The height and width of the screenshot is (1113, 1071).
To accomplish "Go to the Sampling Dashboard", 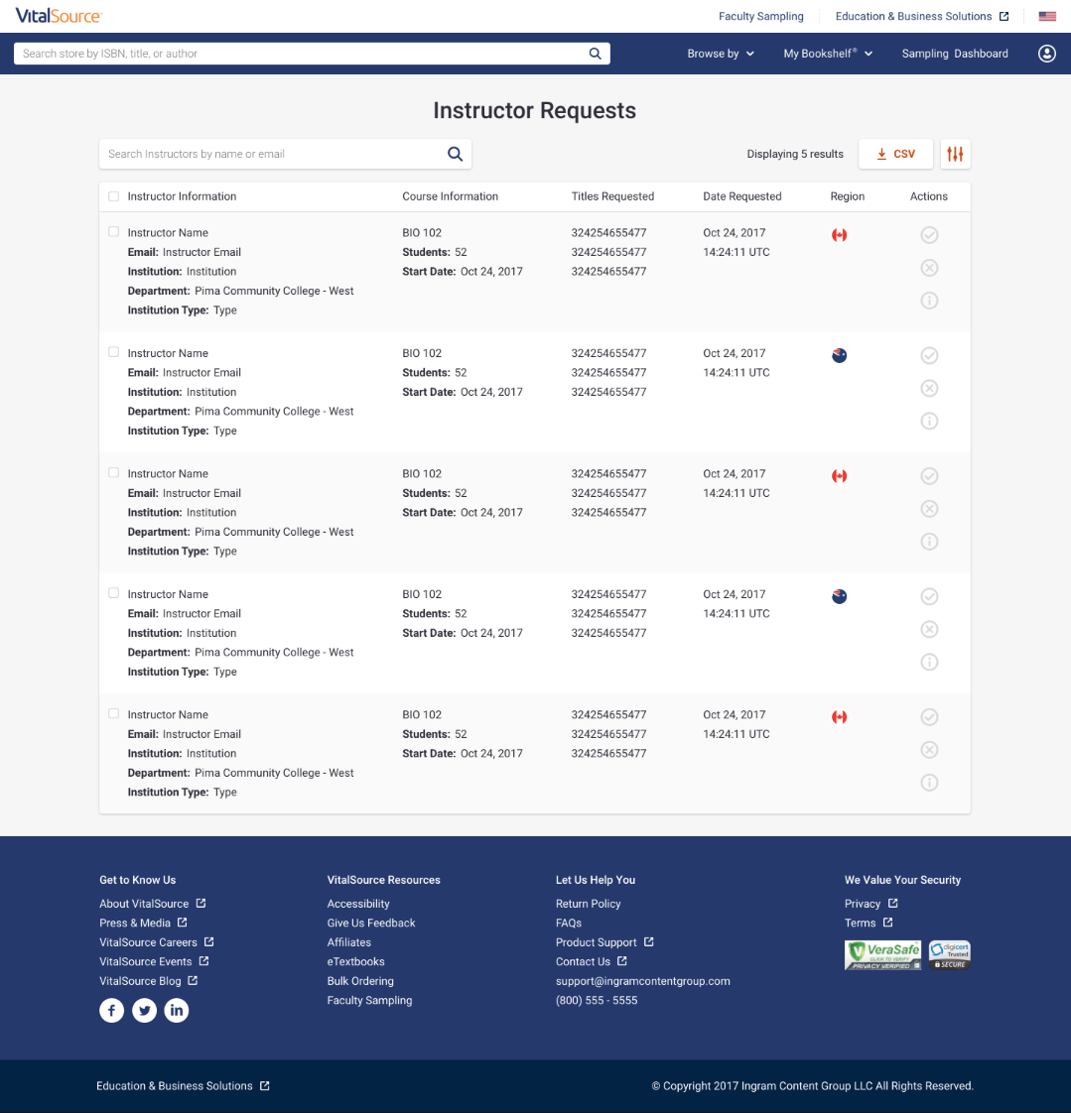I will pos(955,54).
